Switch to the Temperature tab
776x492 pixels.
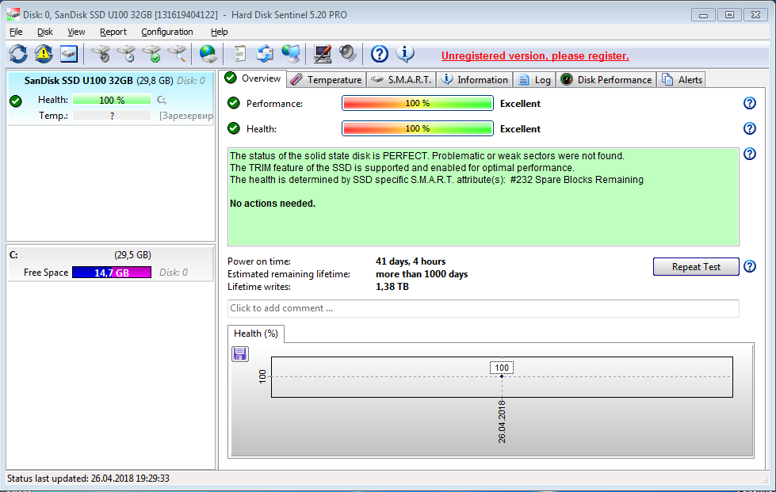click(x=326, y=79)
